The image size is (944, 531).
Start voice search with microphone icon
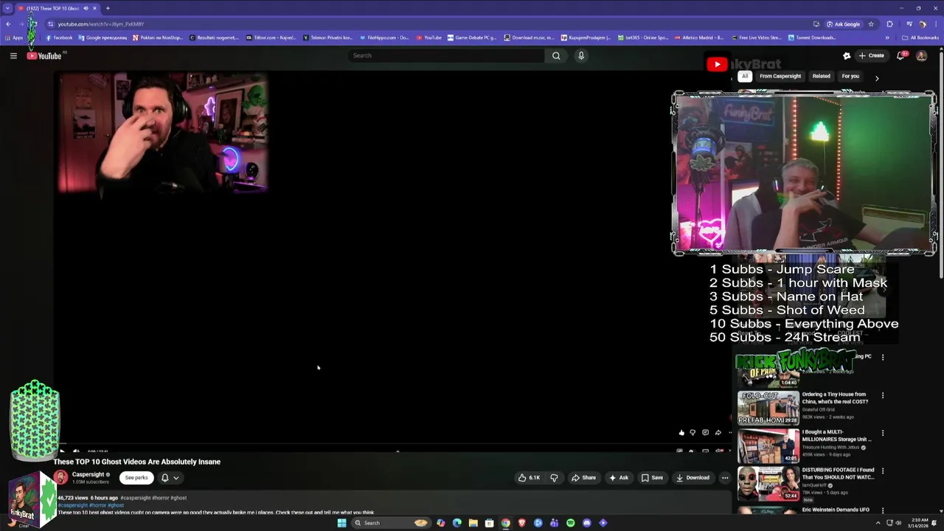pos(581,55)
